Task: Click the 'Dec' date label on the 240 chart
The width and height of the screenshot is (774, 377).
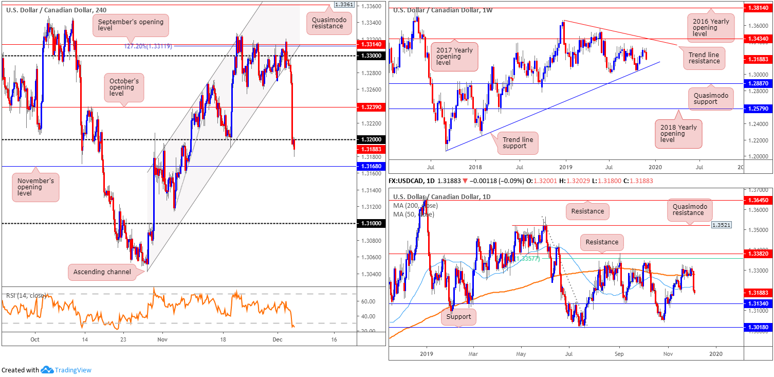Action: tap(278, 339)
